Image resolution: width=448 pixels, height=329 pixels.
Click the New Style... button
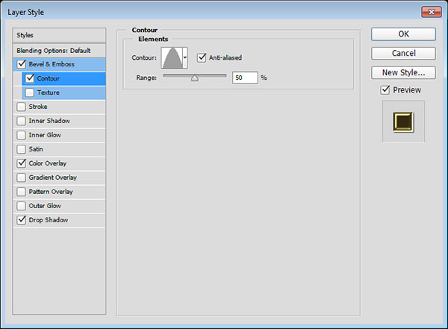pyautogui.click(x=403, y=72)
